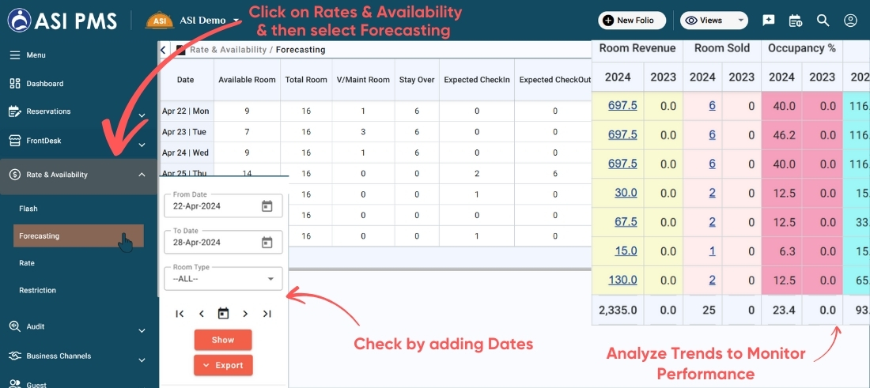This screenshot has width=870, height=388.
Task: Open the ASI Demo property dropdown
Action: pos(236,21)
